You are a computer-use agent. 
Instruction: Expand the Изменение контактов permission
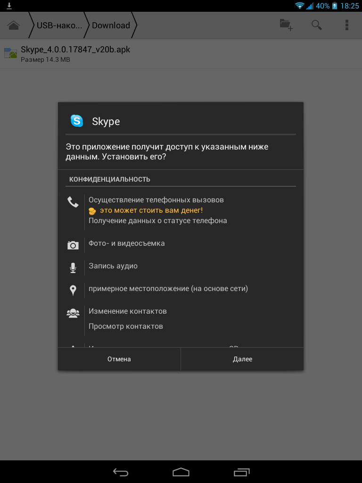click(127, 311)
